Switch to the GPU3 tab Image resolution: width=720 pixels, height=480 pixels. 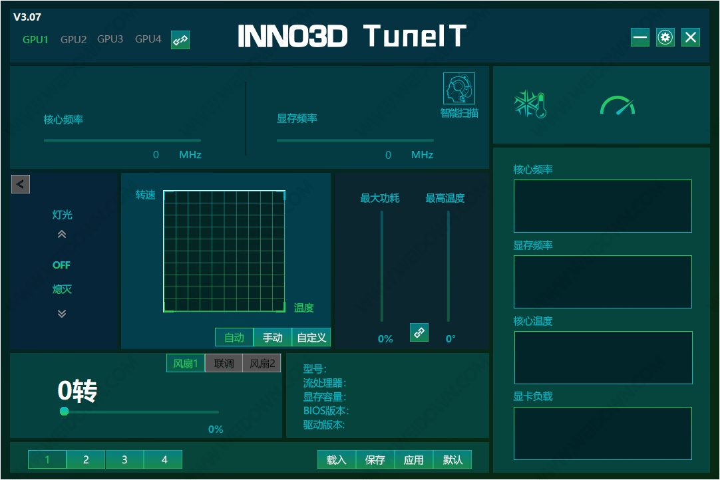pyautogui.click(x=110, y=39)
